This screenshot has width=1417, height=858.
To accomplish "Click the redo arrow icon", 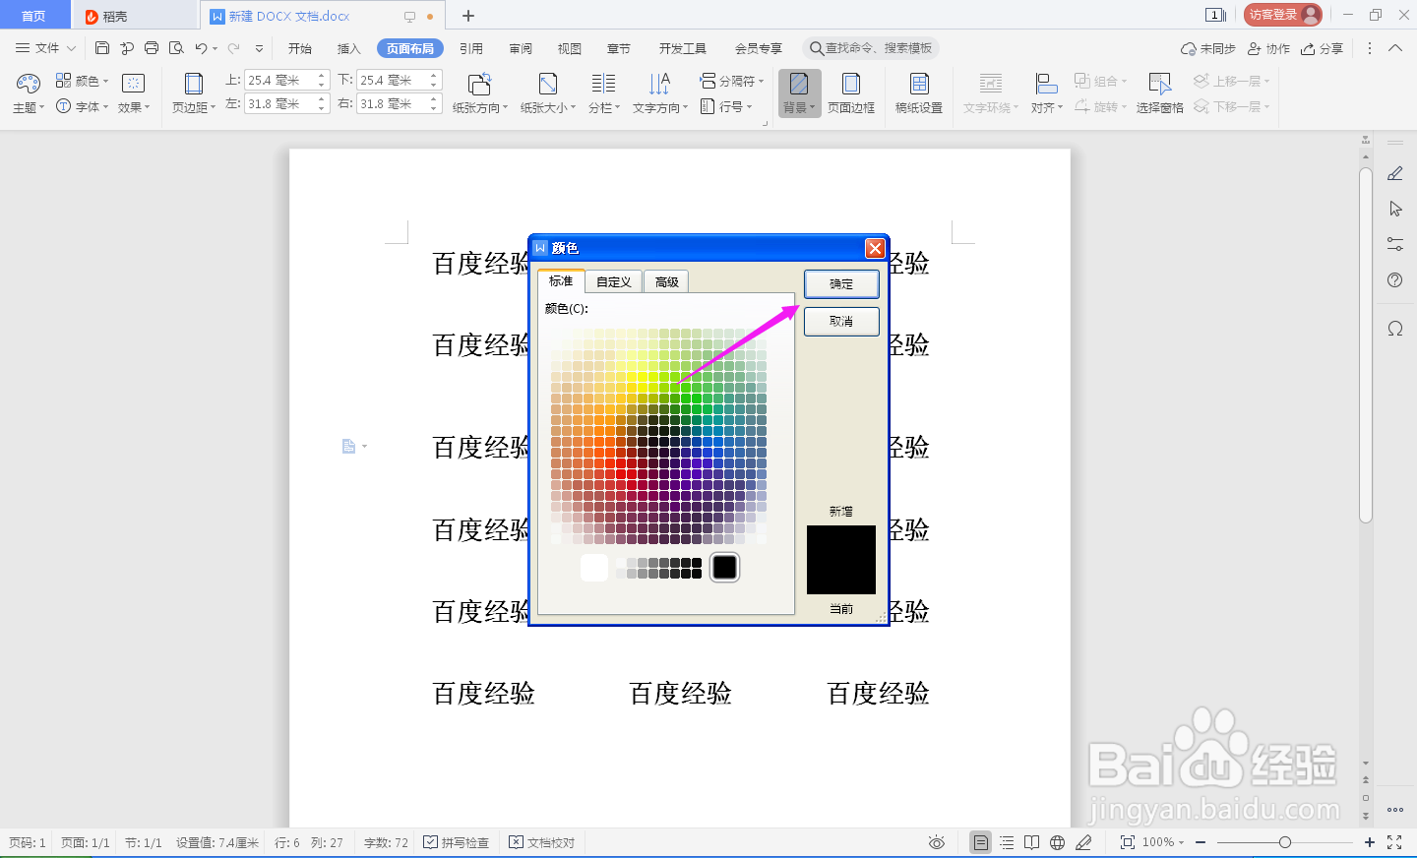I will (x=234, y=48).
